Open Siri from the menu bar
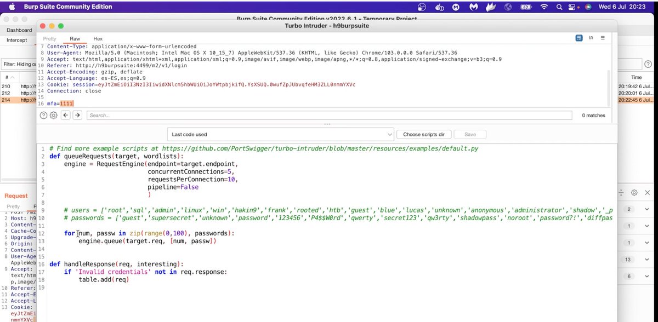Screen dimensions: 658x322 588,7
